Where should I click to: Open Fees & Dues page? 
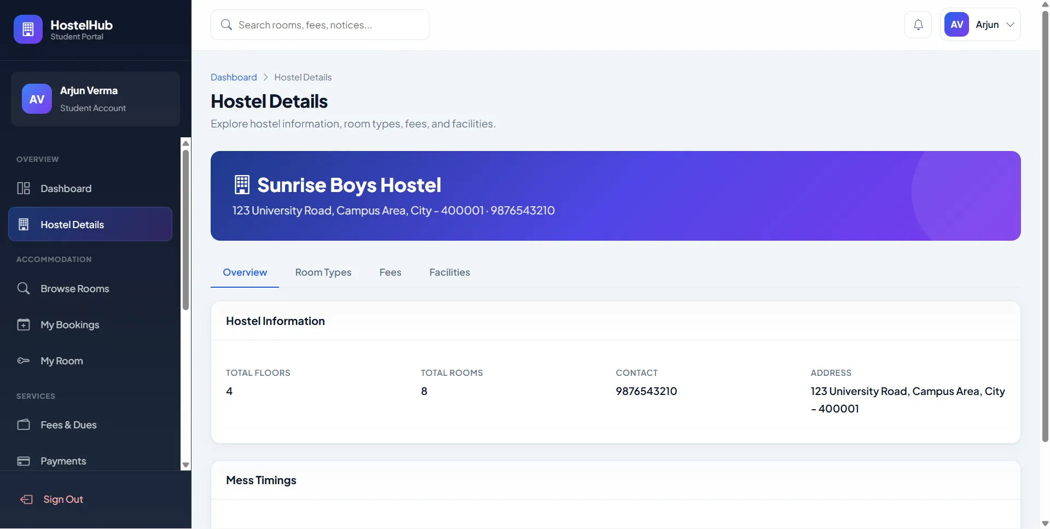click(x=90, y=425)
